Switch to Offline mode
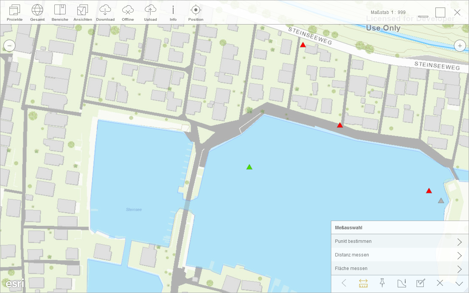Screen dimensions: 469x293 pos(128,12)
